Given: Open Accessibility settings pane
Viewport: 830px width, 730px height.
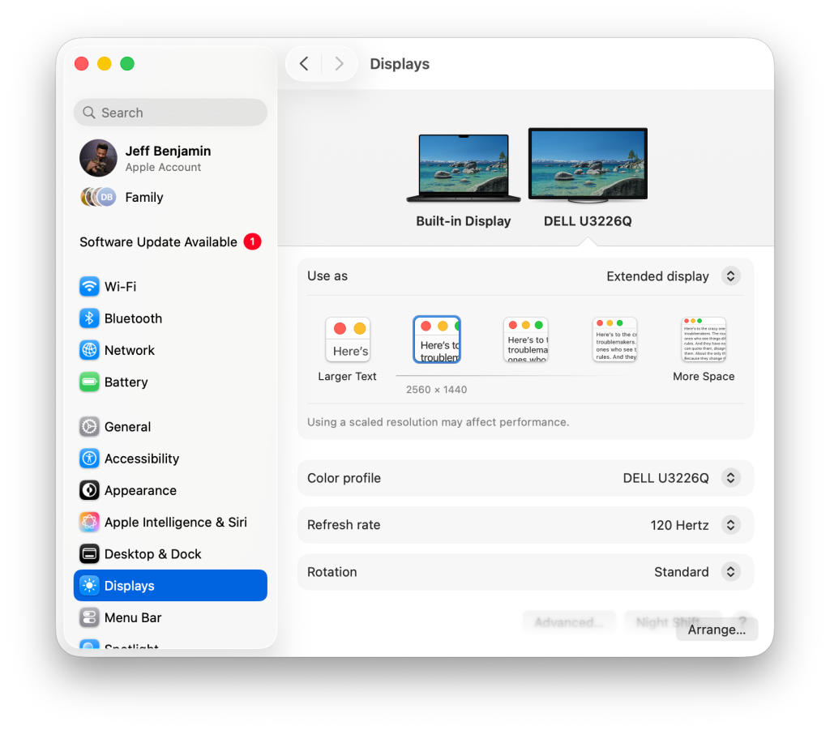Looking at the screenshot, I should tap(170, 458).
